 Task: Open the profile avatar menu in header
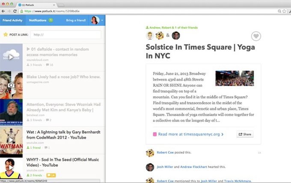[95, 20]
